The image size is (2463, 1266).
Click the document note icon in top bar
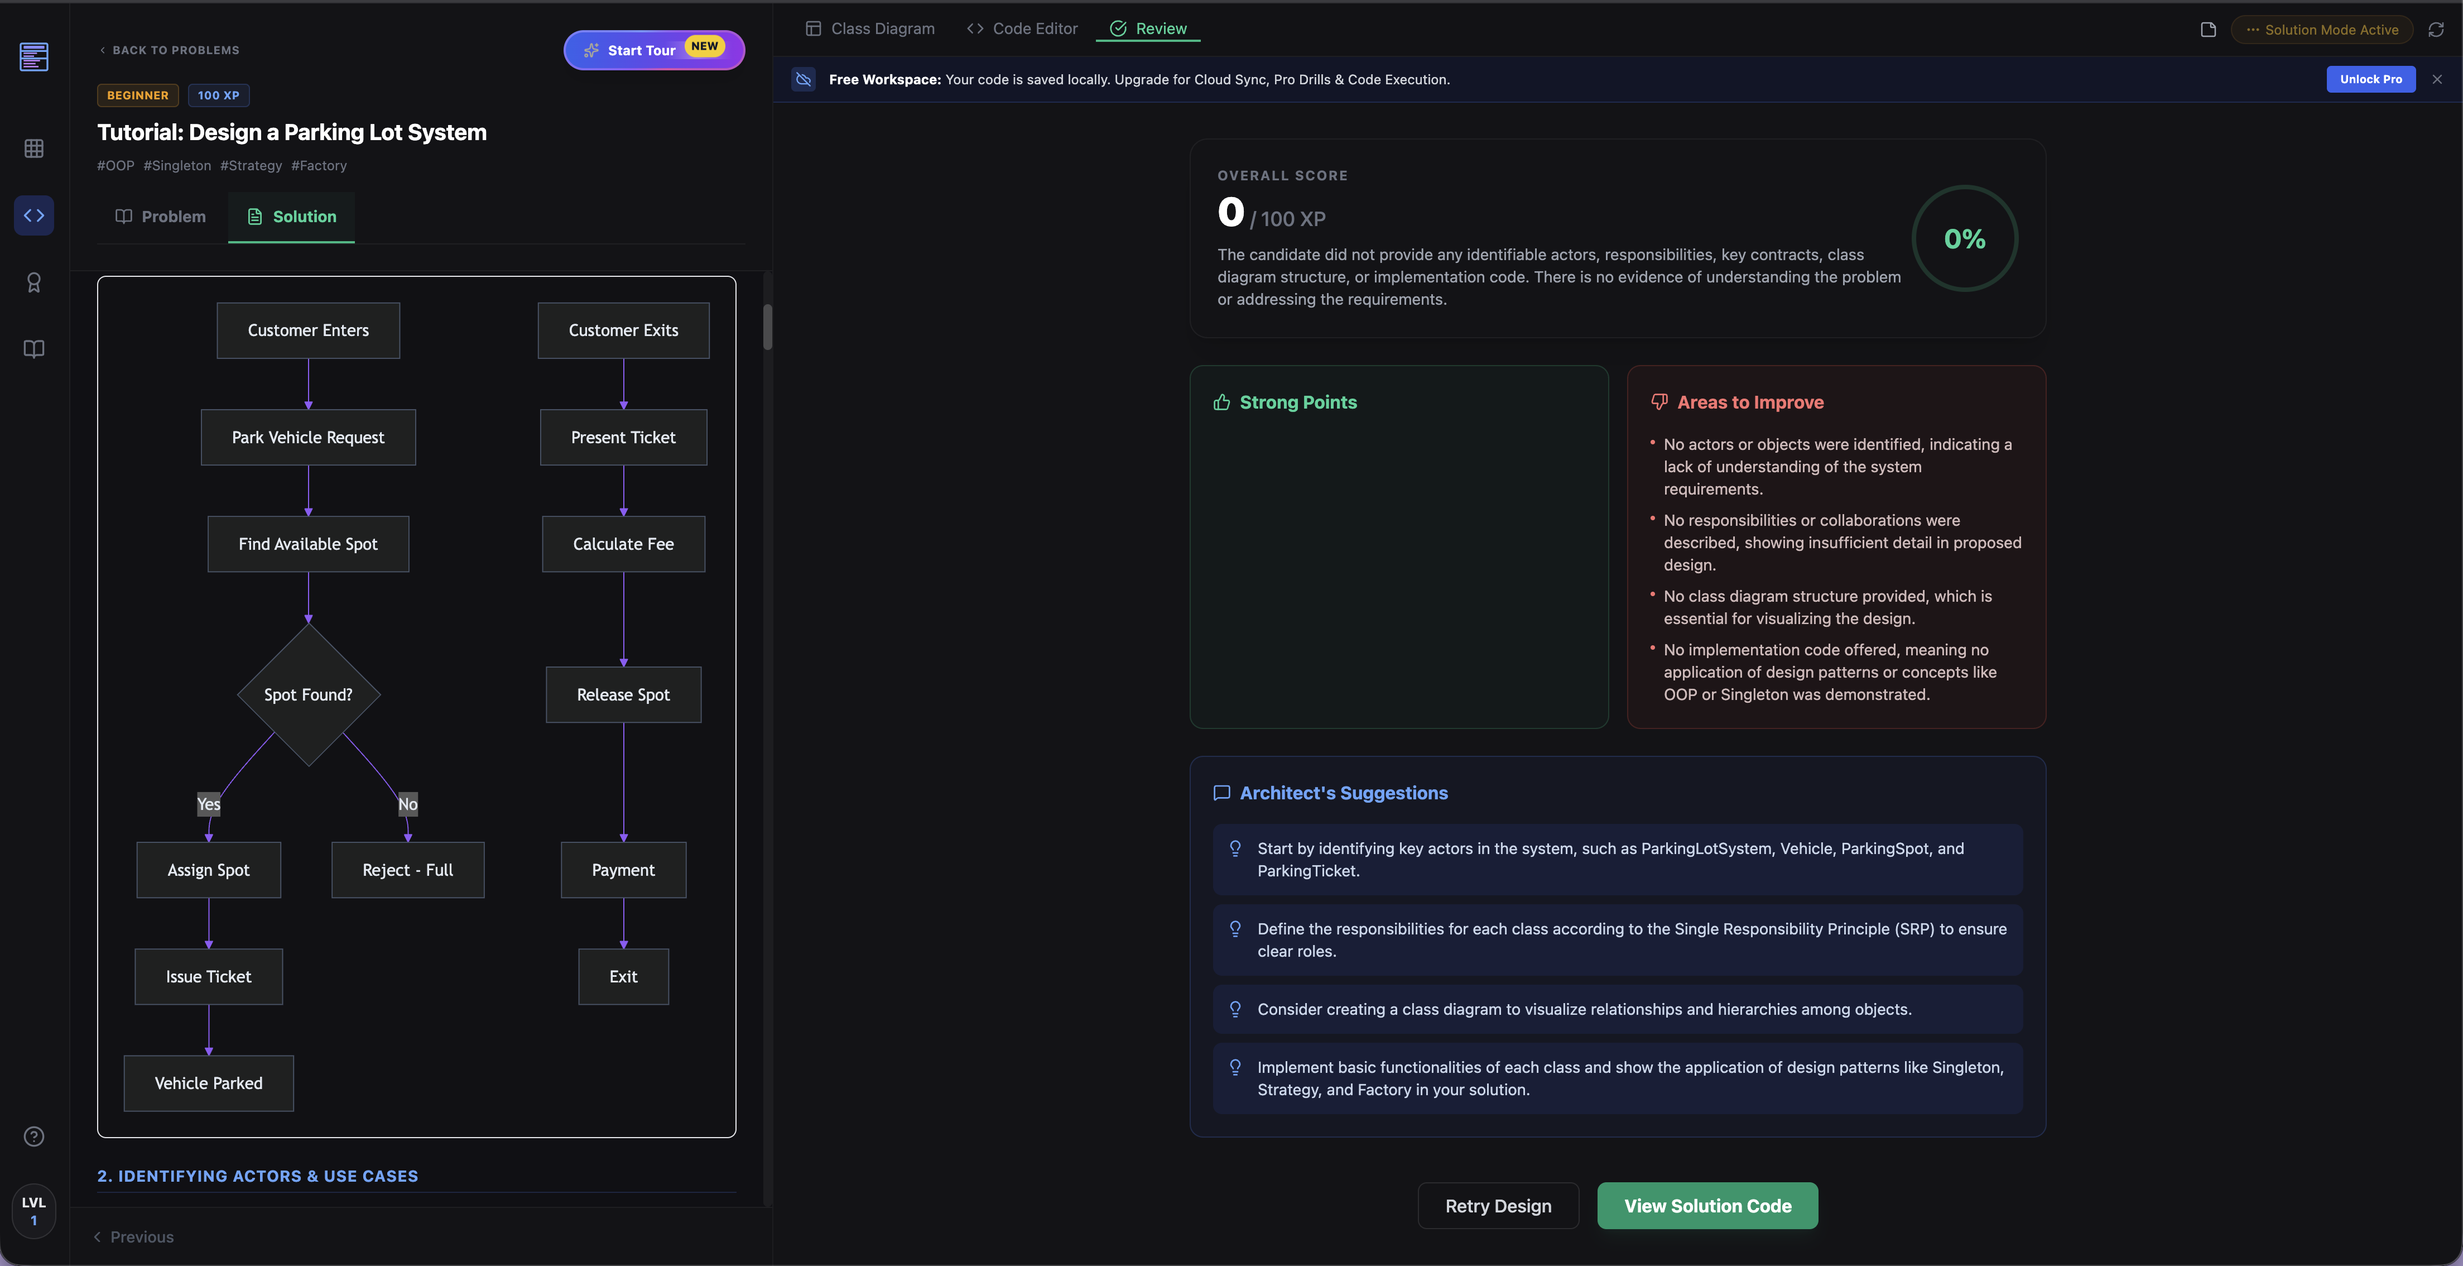(2207, 30)
